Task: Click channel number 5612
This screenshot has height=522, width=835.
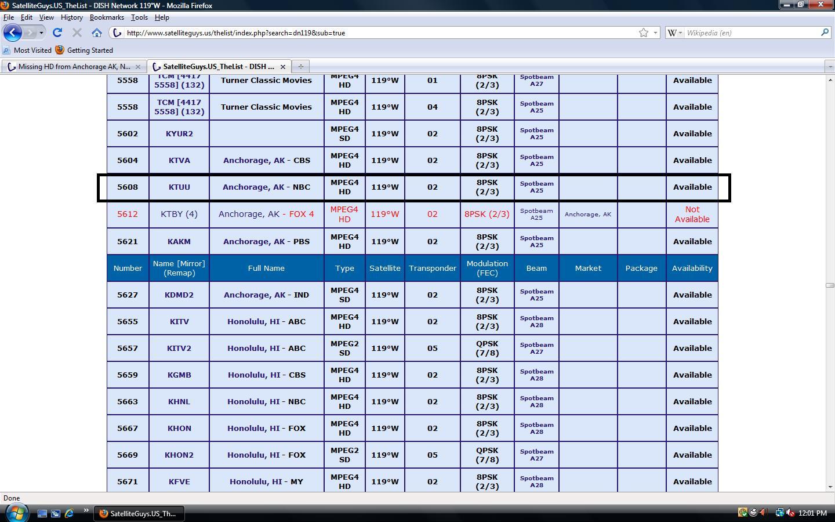Action: pos(128,214)
